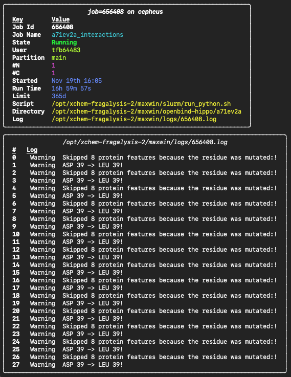Image resolution: width=291 pixels, height=377 pixels.
Task: Click the 'Limit' key label
Action: click(21, 96)
